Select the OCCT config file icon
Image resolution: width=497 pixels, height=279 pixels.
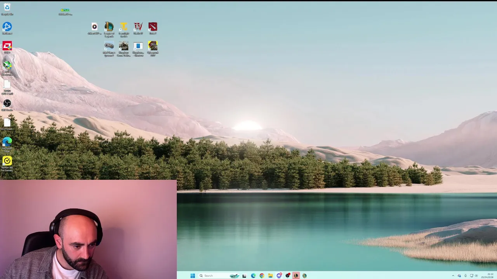tap(7, 124)
